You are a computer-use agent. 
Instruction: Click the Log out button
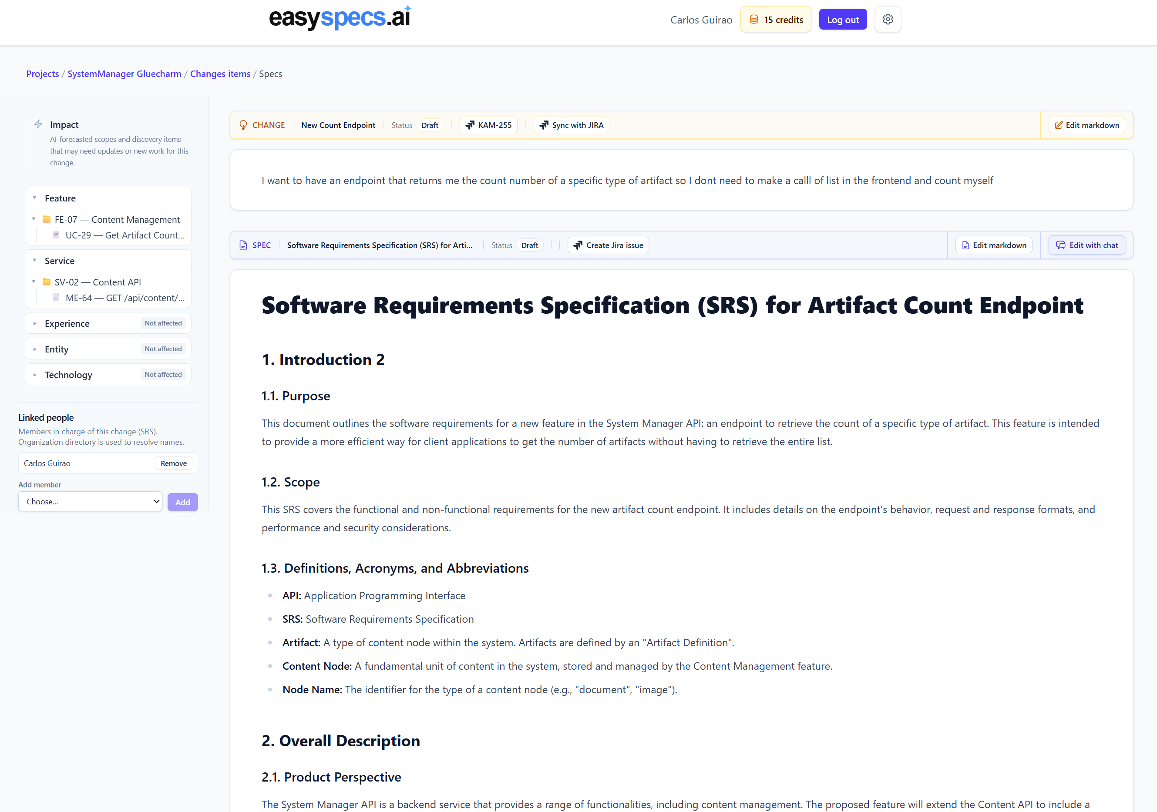(x=843, y=20)
